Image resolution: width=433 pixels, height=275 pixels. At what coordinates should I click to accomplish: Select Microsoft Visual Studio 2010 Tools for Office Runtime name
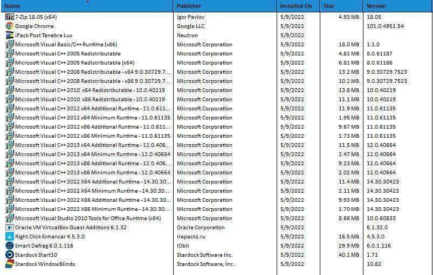pyautogui.click(x=88, y=218)
